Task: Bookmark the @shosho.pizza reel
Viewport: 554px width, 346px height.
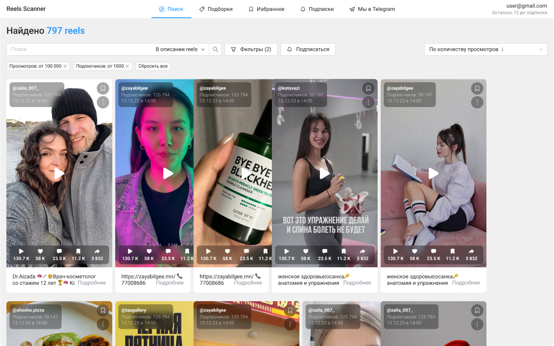Action: pos(103,310)
